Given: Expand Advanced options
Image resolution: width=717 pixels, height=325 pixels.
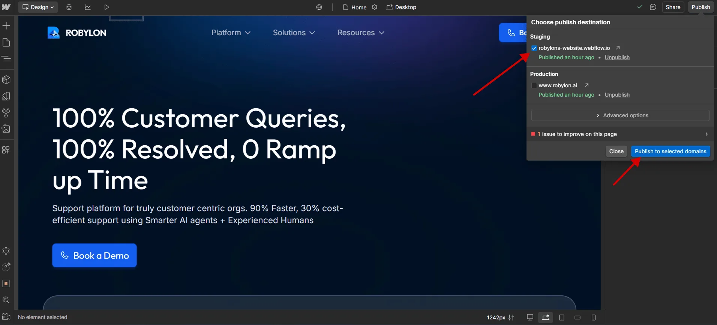Looking at the screenshot, I should click(x=620, y=115).
